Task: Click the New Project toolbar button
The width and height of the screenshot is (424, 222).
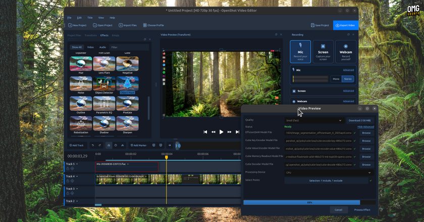Action: coord(77,25)
